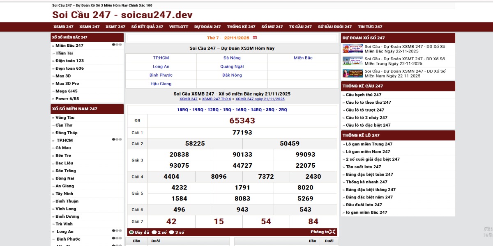Click the Đà Nẵng prediction link
Screen dimensions: 493x246
pos(232,58)
